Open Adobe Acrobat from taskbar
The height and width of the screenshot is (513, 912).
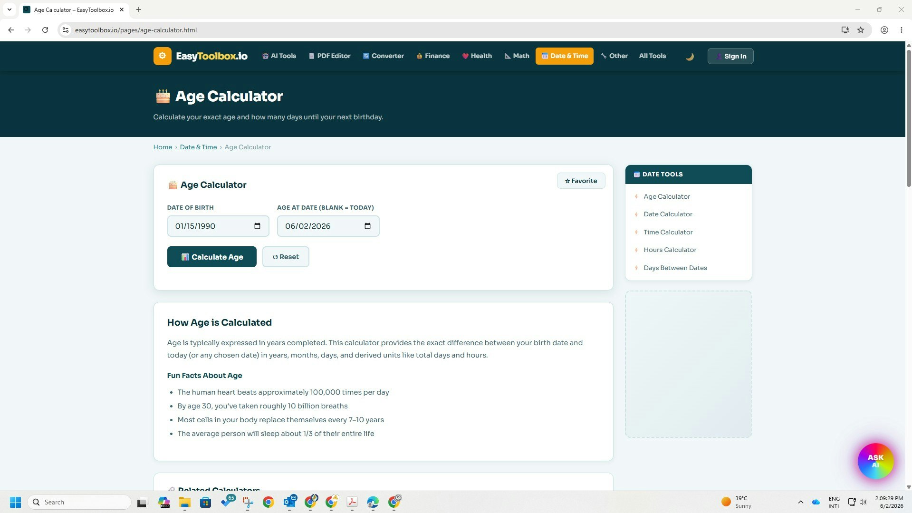[x=352, y=502]
